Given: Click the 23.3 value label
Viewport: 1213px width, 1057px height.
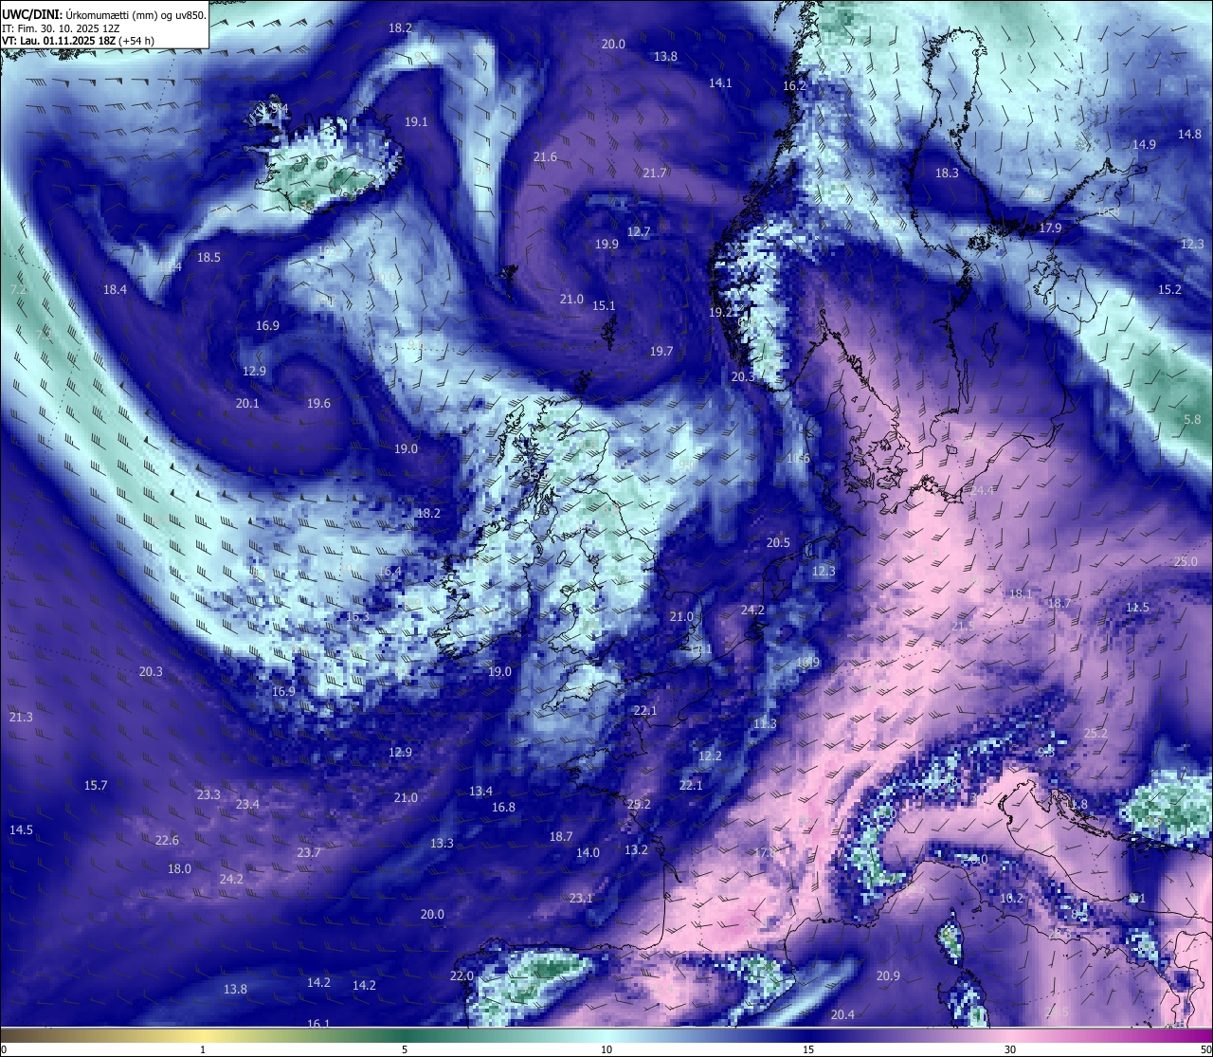Looking at the screenshot, I should pos(208,795).
